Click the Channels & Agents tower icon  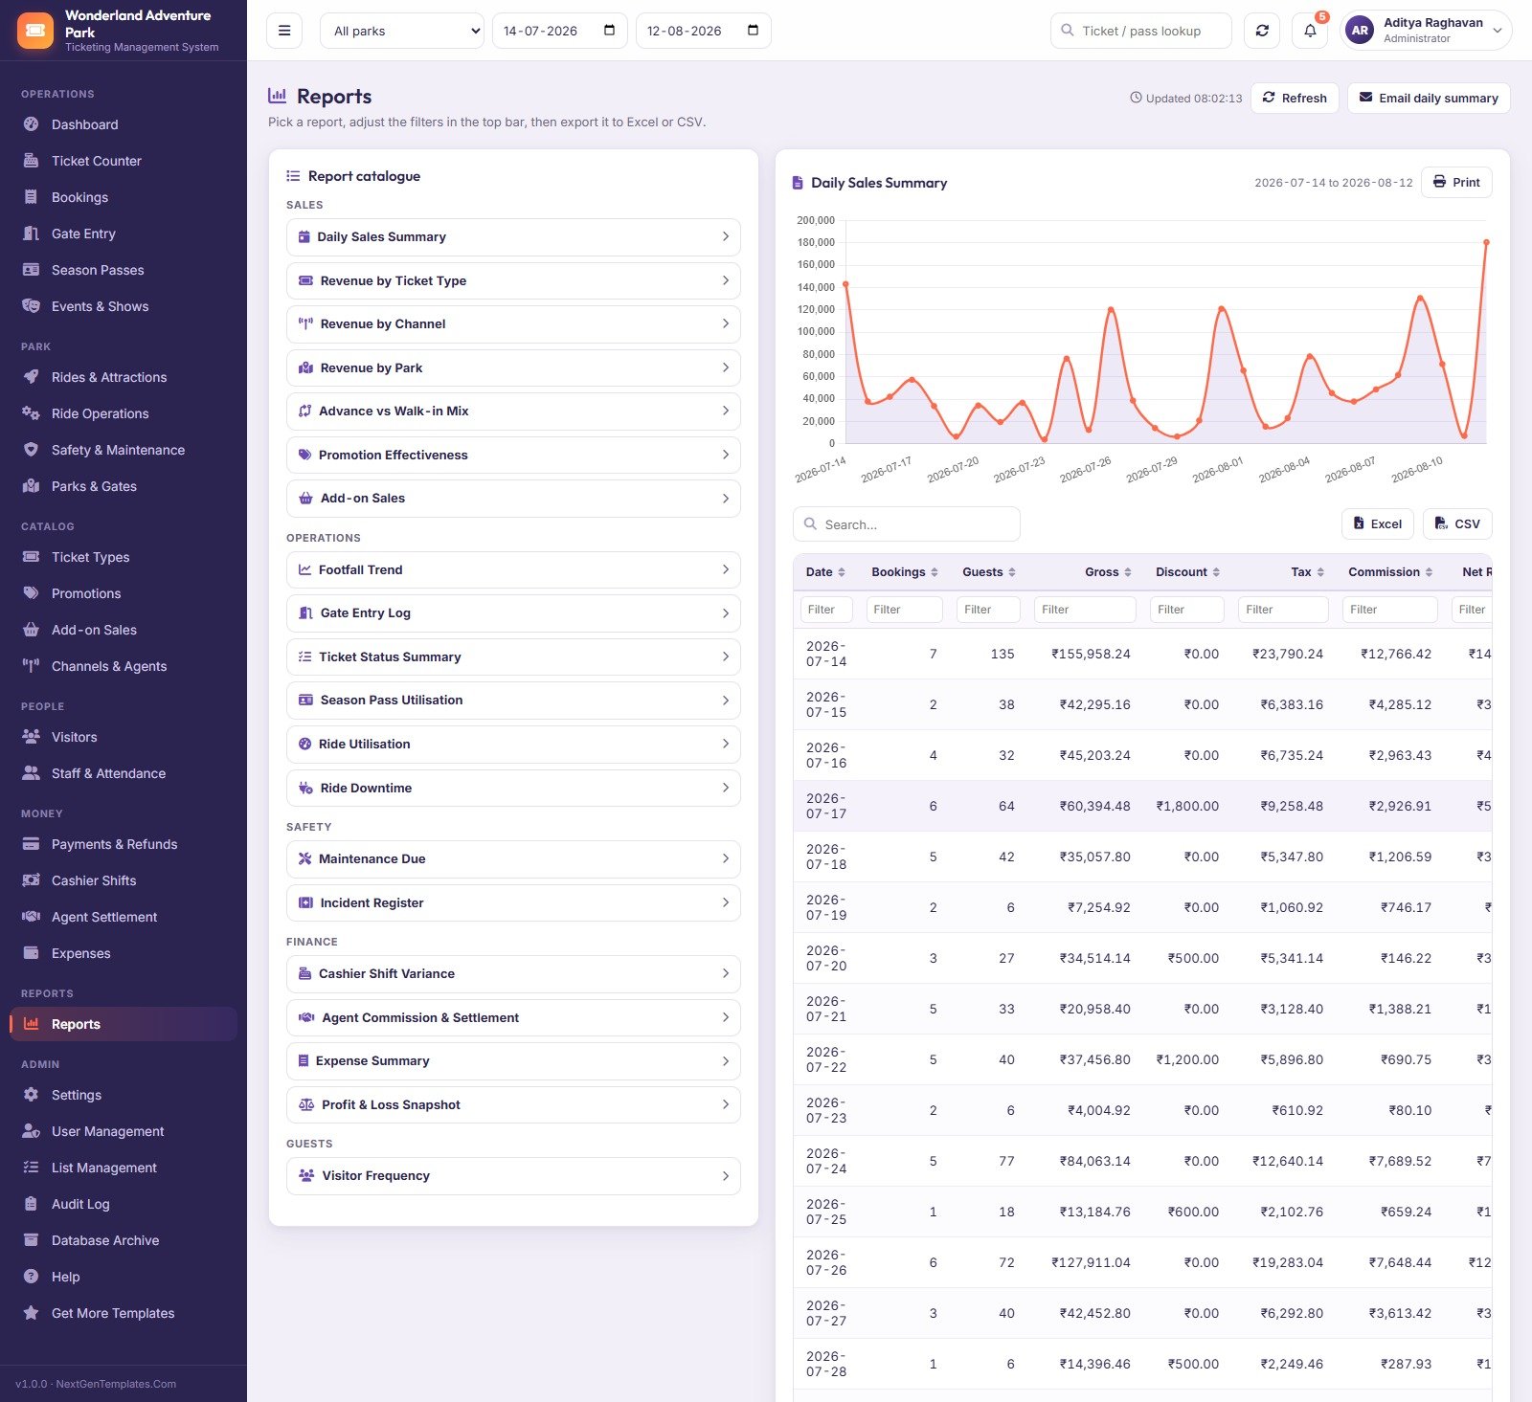tap(32, 666)
